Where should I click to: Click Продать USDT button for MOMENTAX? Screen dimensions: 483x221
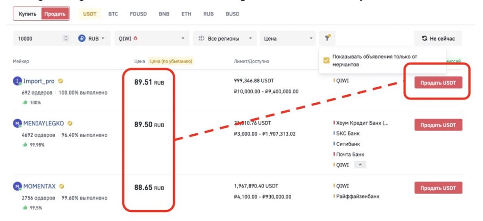tap(438, 188)
